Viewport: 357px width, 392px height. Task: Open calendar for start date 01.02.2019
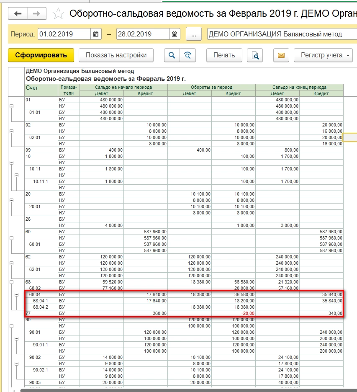[96, 34]
